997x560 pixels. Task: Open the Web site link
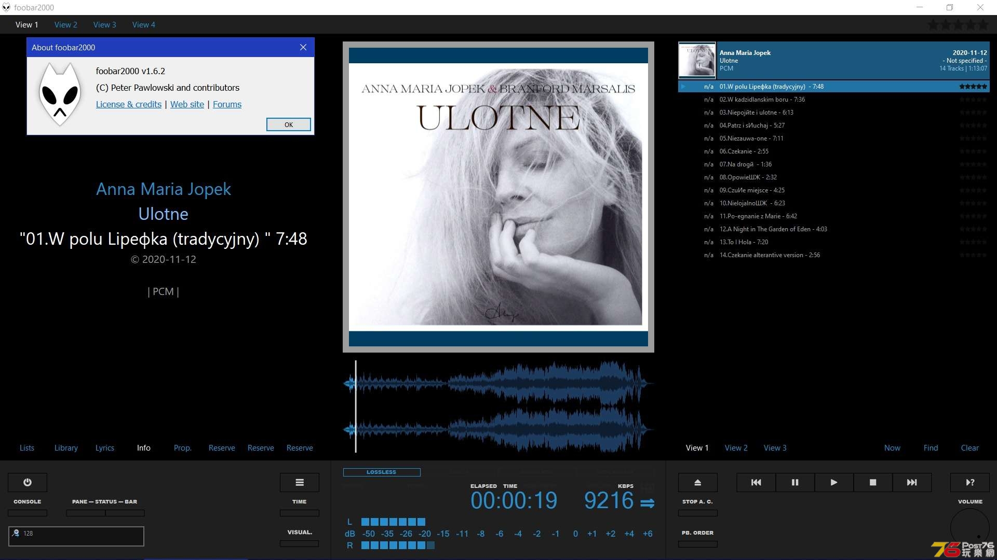[x=187, y=104]
